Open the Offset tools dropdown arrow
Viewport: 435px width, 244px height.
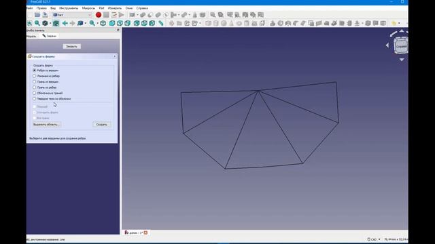pos(362,23)
